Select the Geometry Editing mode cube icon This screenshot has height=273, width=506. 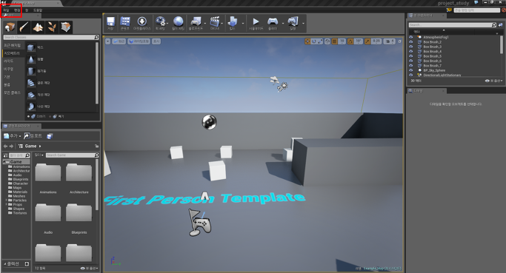point(66,27)
